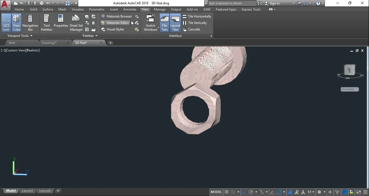Toggle ortho mode in the status bar
Image resolution: width=369 pixels, height=196 pixels.
click(x=244, y=192)
